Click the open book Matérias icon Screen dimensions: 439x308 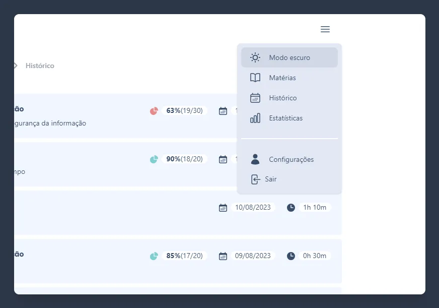[255, 78]
